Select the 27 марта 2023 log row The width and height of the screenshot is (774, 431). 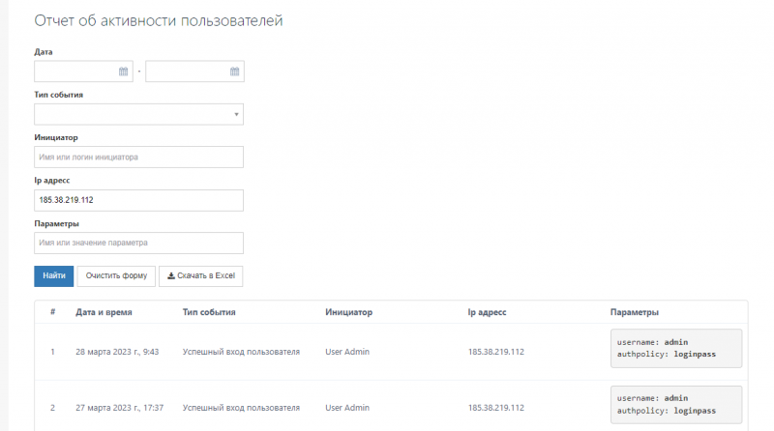[x=391, y=406]
